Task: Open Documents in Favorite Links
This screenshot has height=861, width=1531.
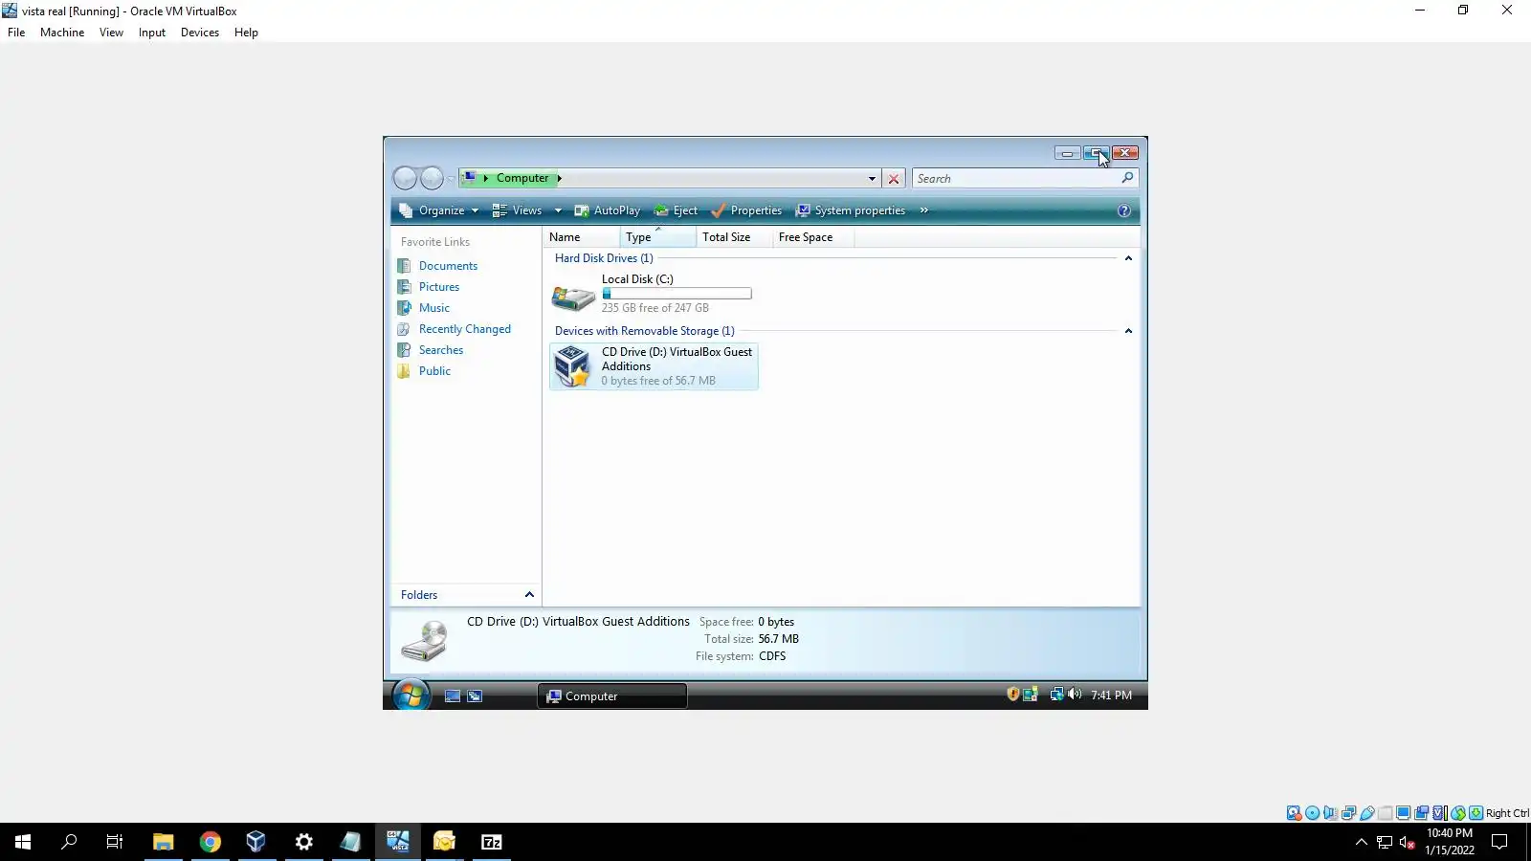Action: [448, 266]
